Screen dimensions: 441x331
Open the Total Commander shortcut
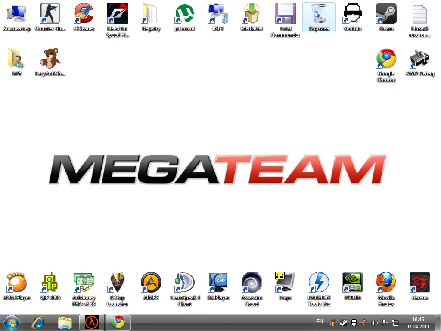pyautogui.click(x=285, y=20)
